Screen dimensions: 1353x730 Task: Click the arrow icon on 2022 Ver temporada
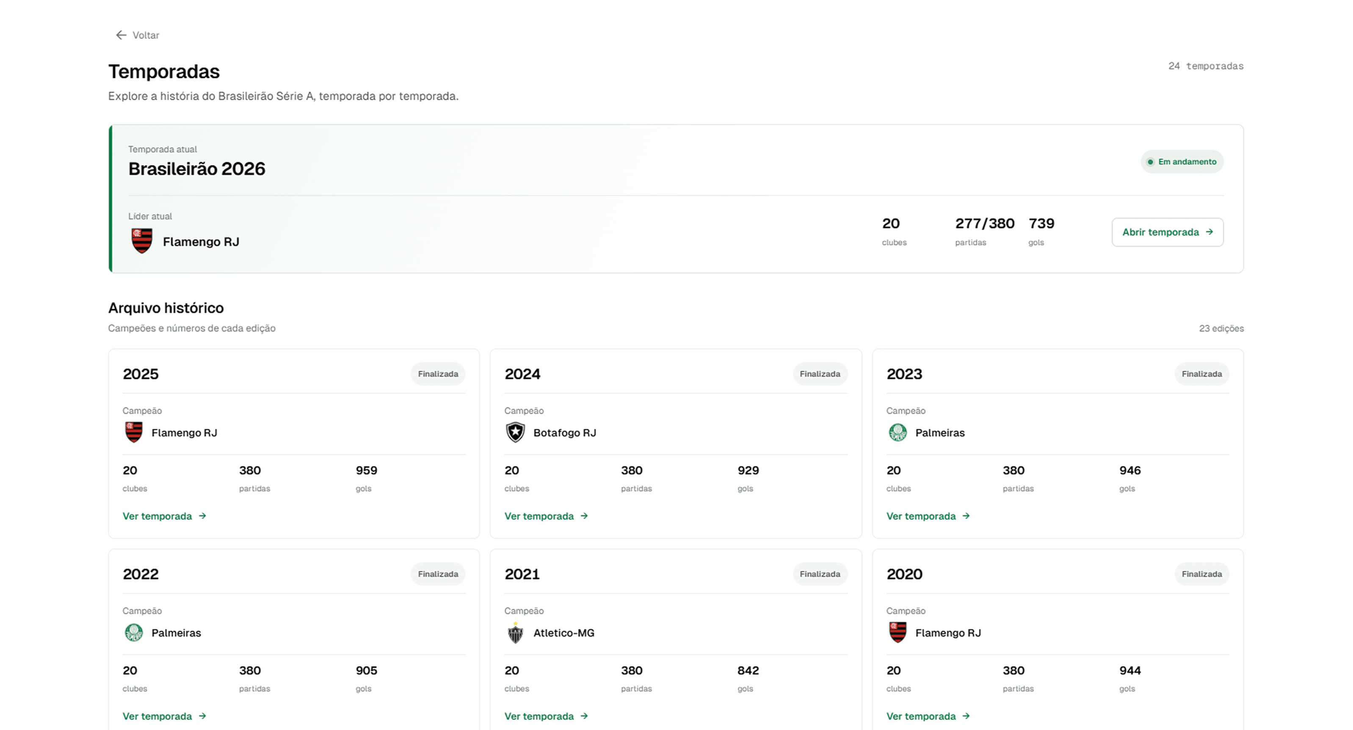click(202, 716)
